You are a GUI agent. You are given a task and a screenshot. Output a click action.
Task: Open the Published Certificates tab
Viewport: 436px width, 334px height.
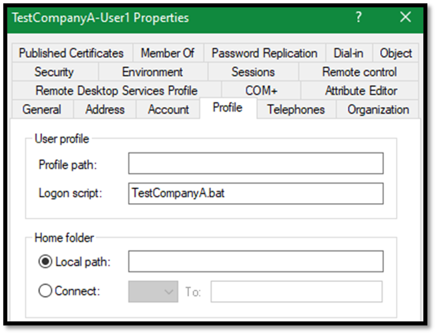71,53
